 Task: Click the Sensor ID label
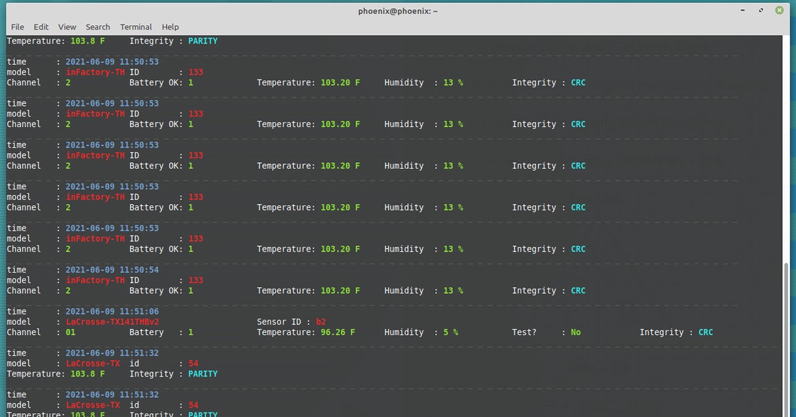pos(279,322)
